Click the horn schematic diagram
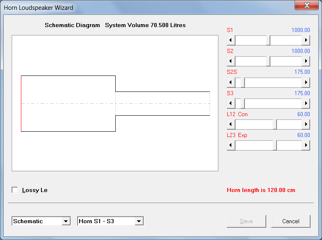The width and height of the screenshot is (322, 240). [115, 103]
